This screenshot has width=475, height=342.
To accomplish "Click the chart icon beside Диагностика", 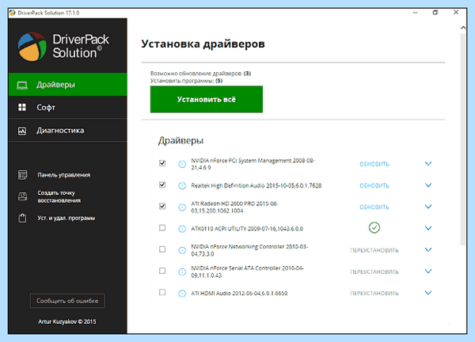I will point(22,131).
